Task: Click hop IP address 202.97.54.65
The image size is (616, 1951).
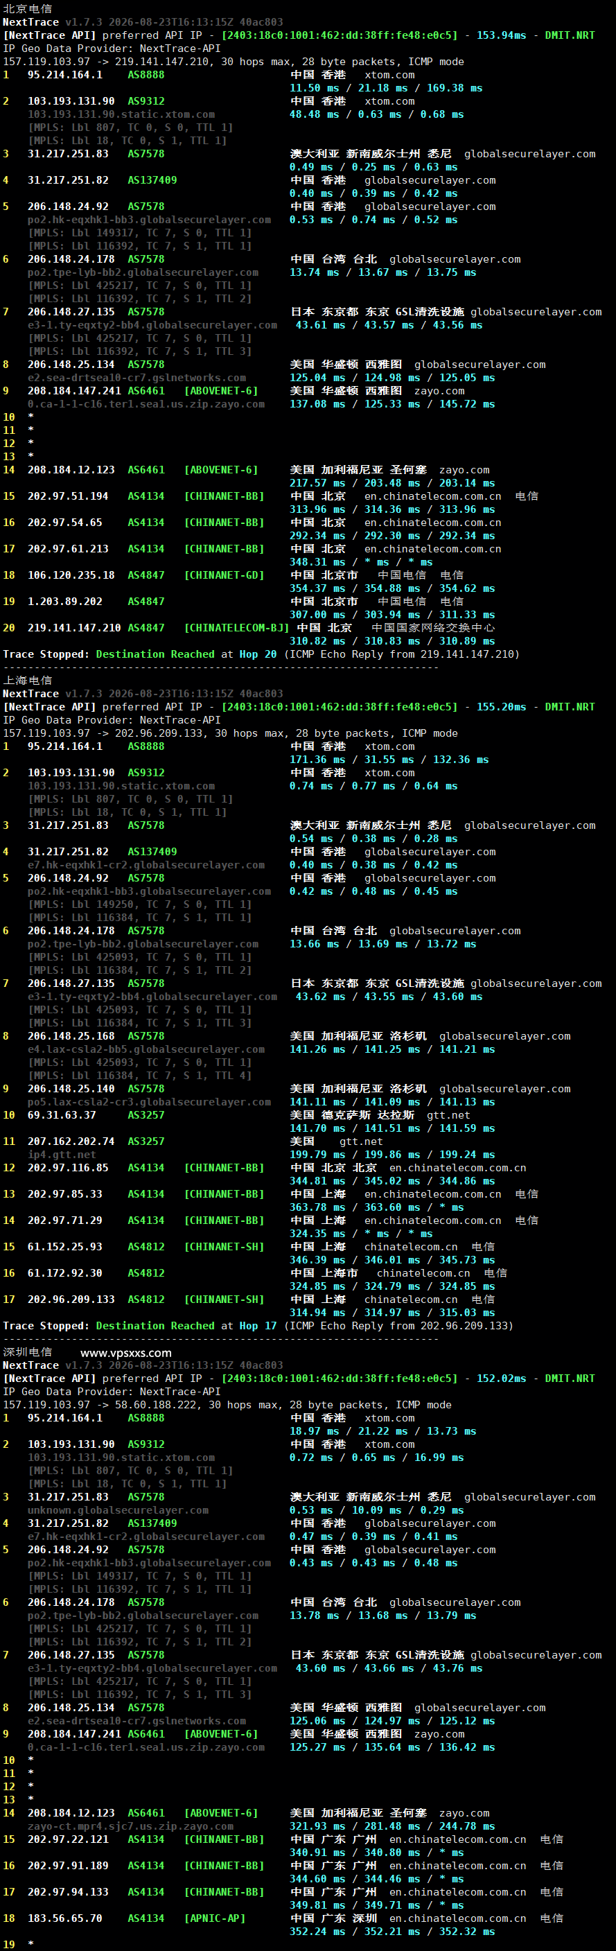Action: coord(65,523)
